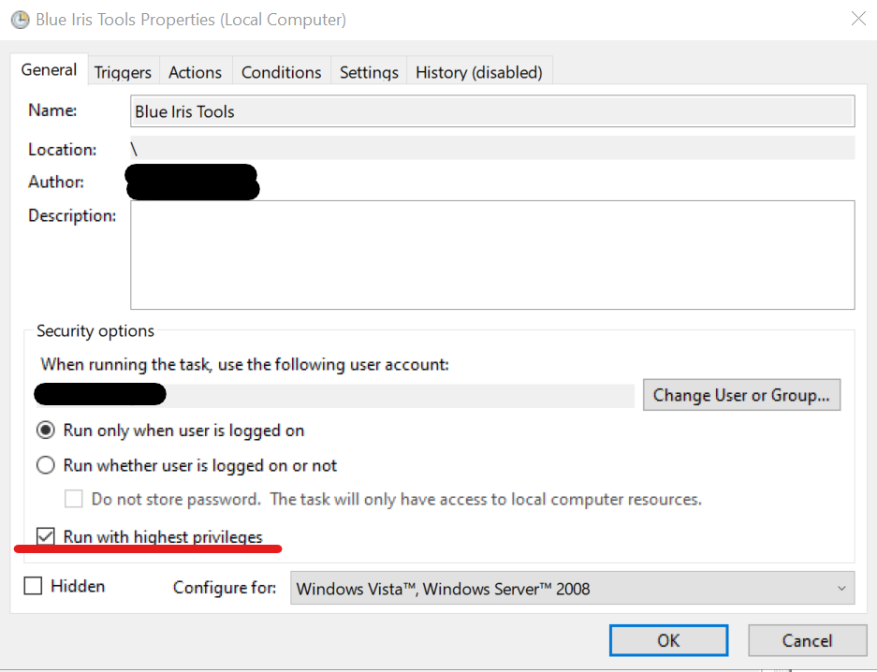
Task: Go to the Actions tab
Action: (195, 72)
